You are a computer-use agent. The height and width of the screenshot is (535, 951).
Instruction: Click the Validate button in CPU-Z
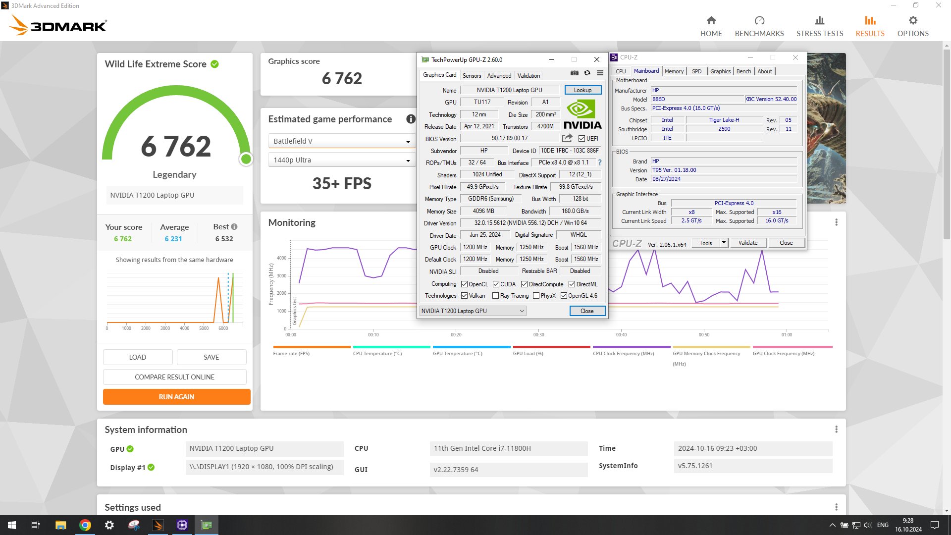(x=748, y=243)
